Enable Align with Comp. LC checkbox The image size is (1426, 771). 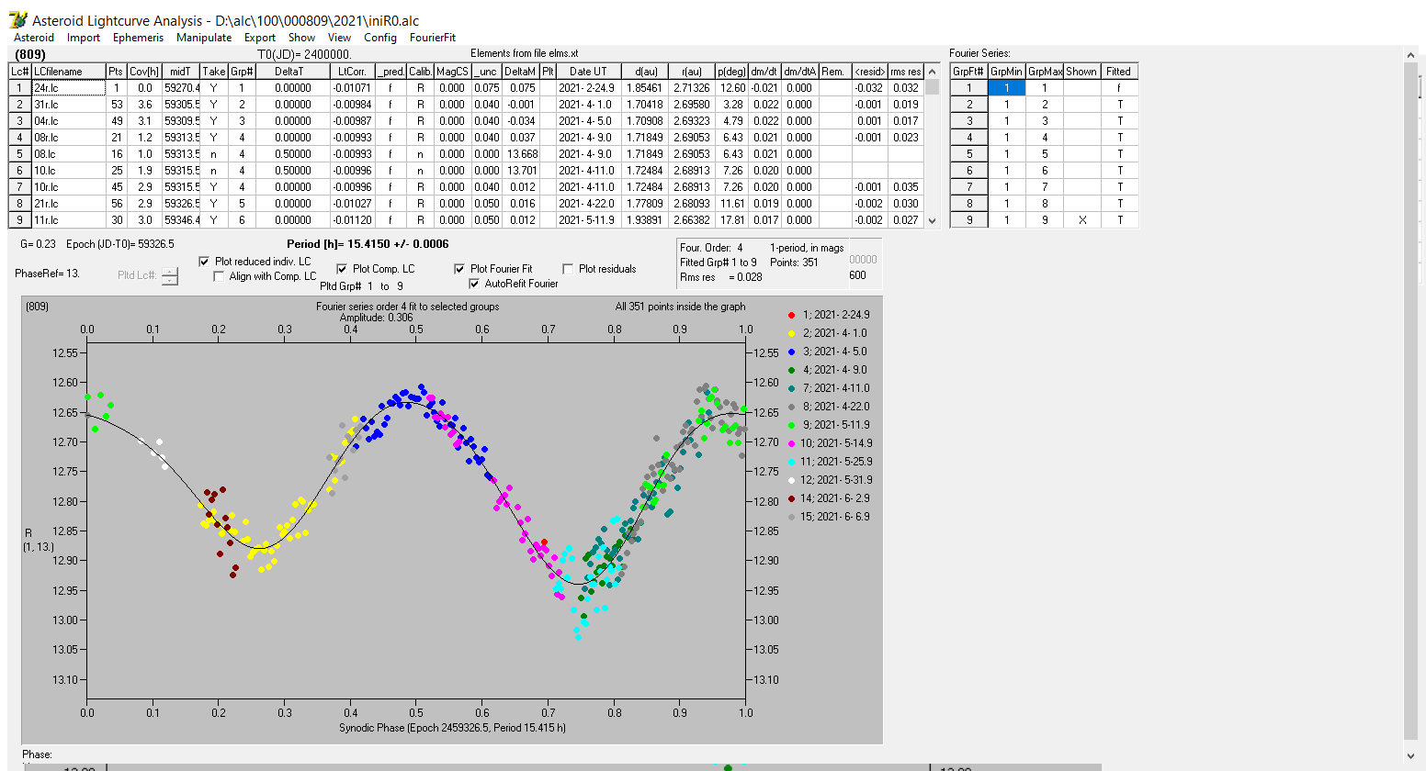pos(219,276)
